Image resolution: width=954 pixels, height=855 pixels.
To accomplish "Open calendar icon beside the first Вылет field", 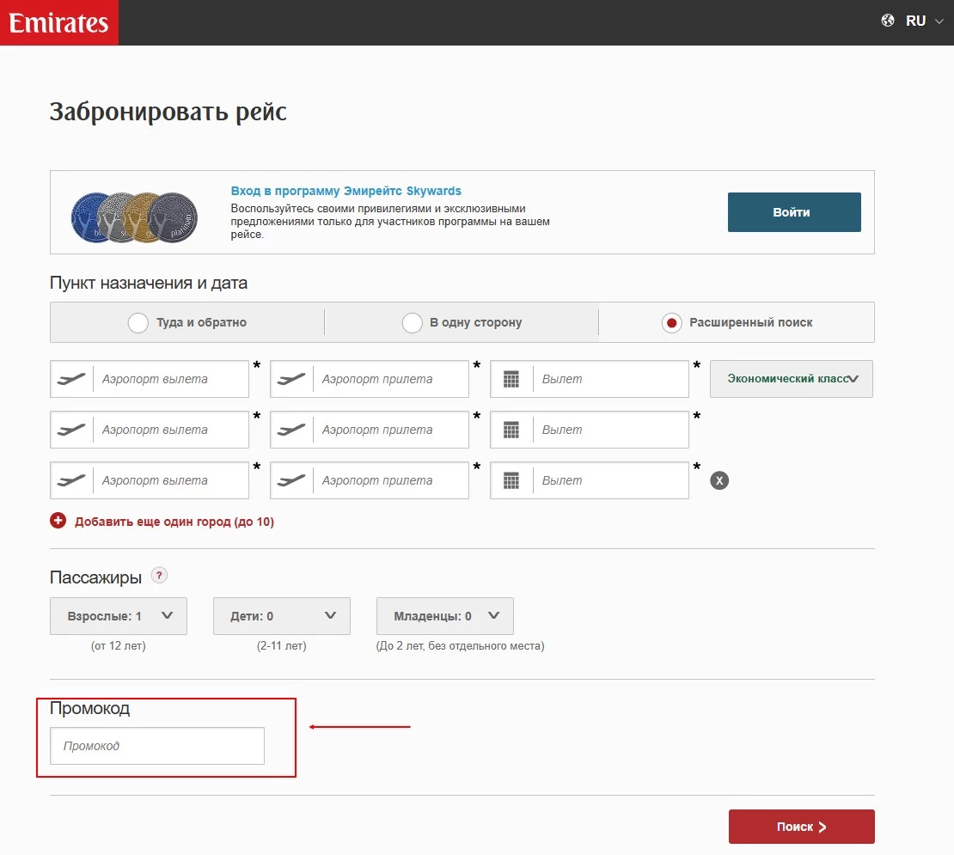I will point(511,378).
